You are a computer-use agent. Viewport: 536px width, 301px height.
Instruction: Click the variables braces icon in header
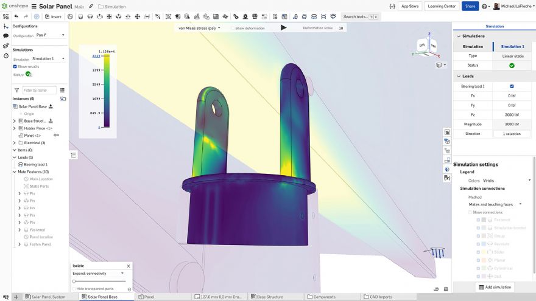click(392, 6)
